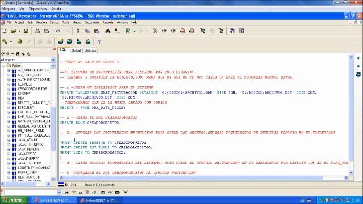Click the document icon right of the Log on group
The image size is (363, 204).
(155, 31)
